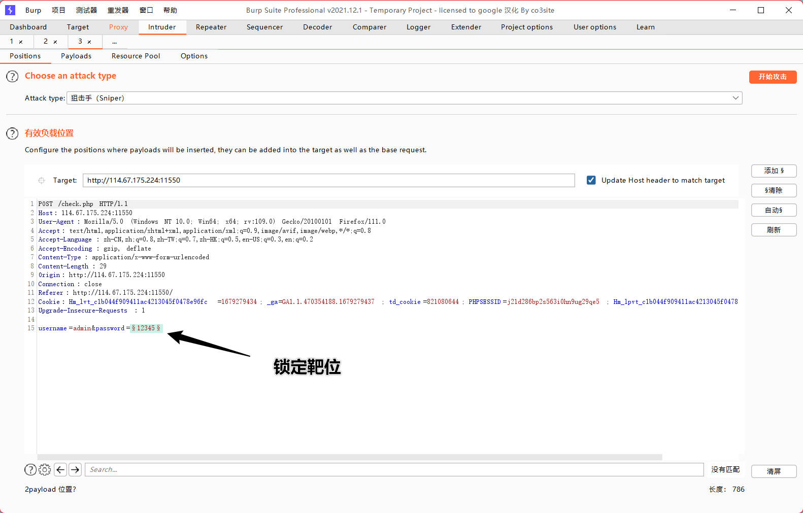Click the target crosshair icon beside Target
Screen dimensions: 803x513
pos(42,180)
